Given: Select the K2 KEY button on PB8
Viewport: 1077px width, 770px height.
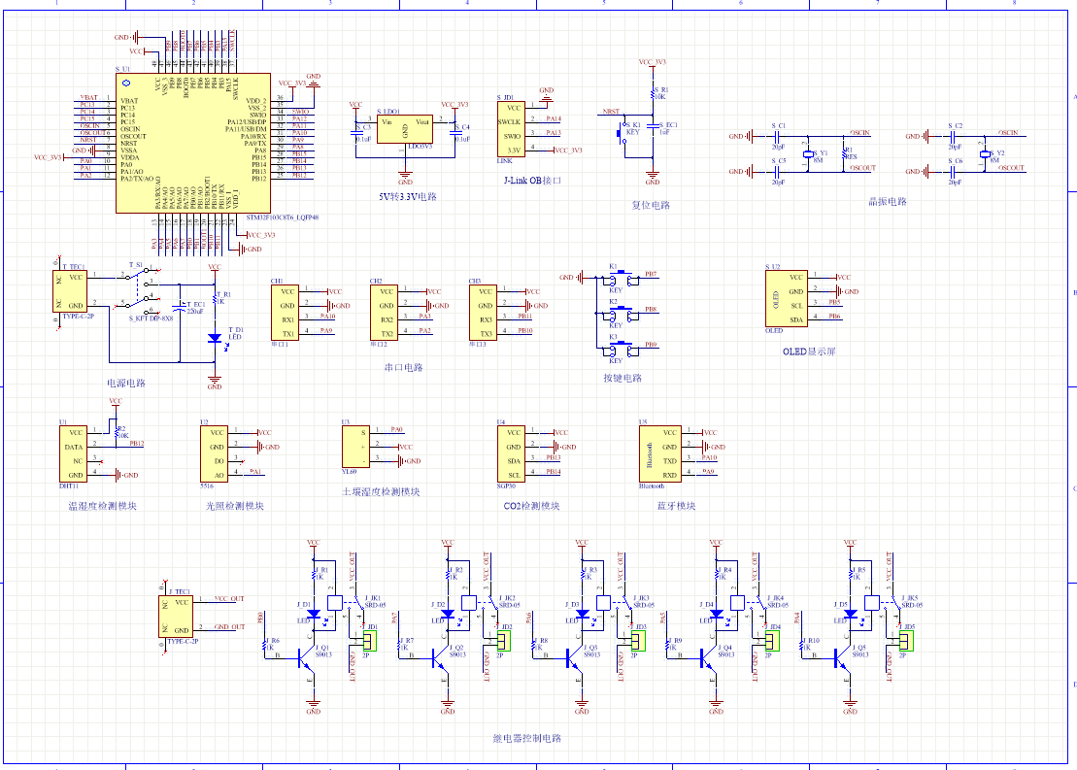Looking at the screenshot, I should point(621,314).
